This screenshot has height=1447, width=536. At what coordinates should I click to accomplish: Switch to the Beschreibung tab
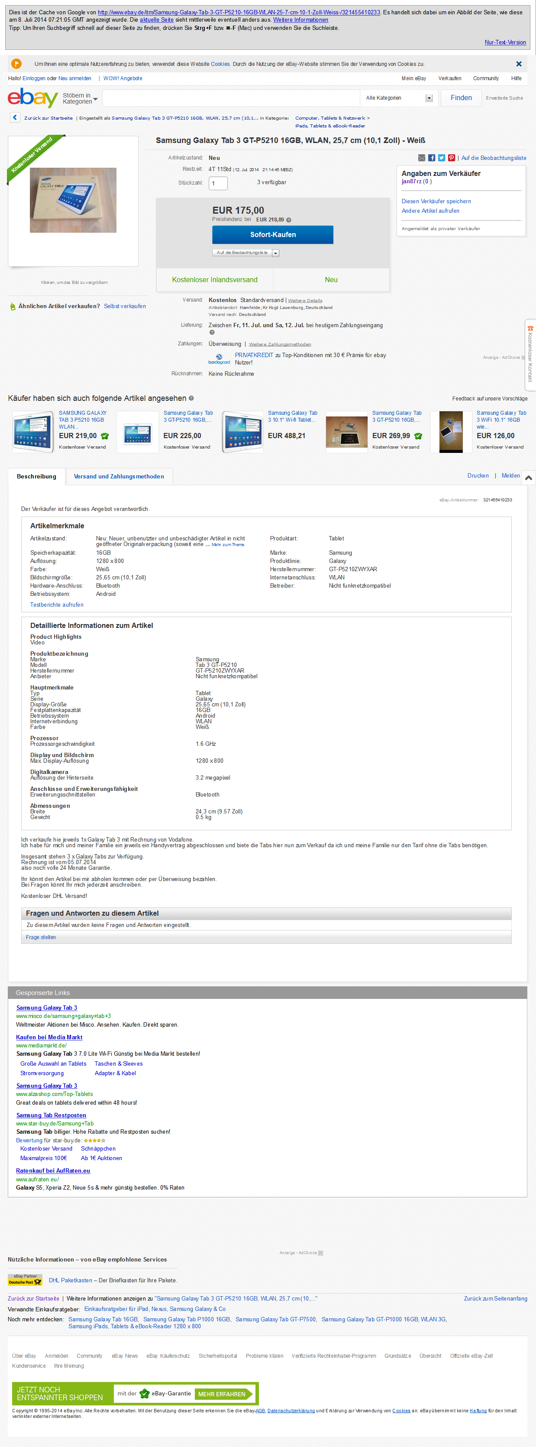pyautogui.click(x=36, y=476)
